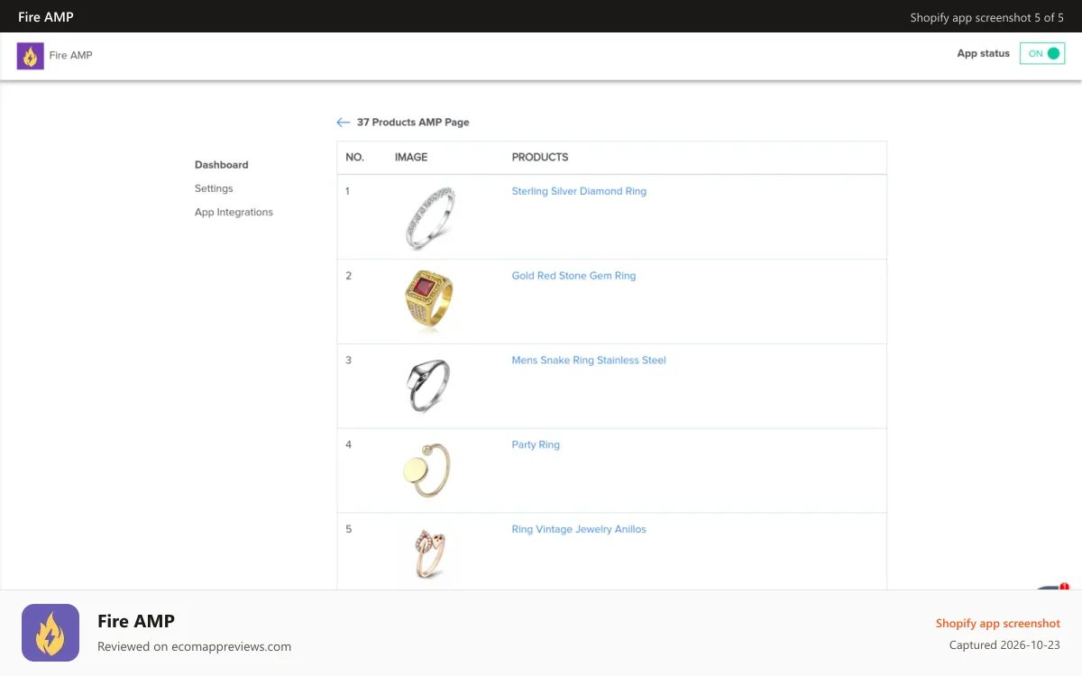Click the Party Ring thumbnail image

426,470
